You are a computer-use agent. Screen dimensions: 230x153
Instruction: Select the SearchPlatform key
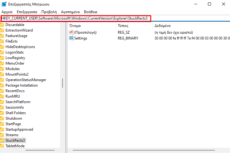pyautogui.click(x=18, y=102)
